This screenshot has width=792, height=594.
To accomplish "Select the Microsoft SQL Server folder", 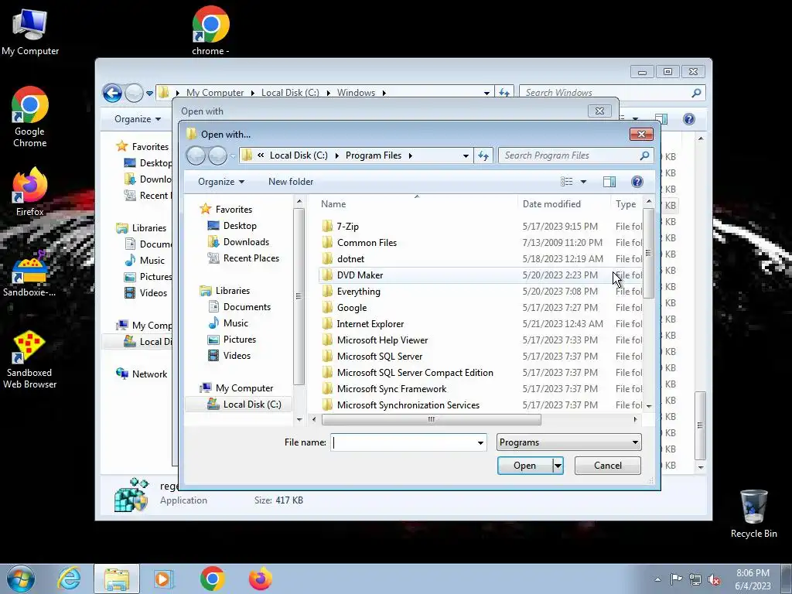I will pyautogui.click(x=379, y=356).
